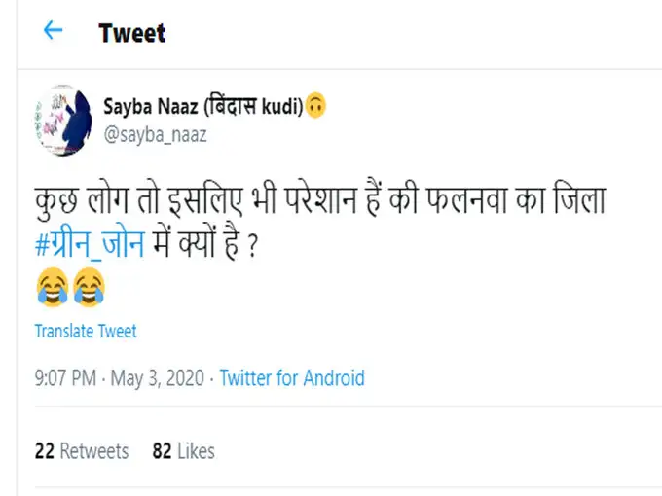Click the second laughing-crying emoji
The height and width of the screenshot is (496, 662).
coord(87,287)
